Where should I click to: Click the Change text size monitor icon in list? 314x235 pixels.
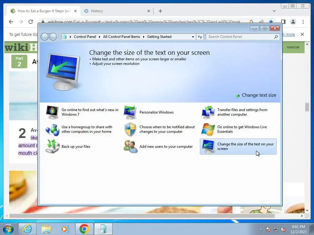tap(208, 147)
